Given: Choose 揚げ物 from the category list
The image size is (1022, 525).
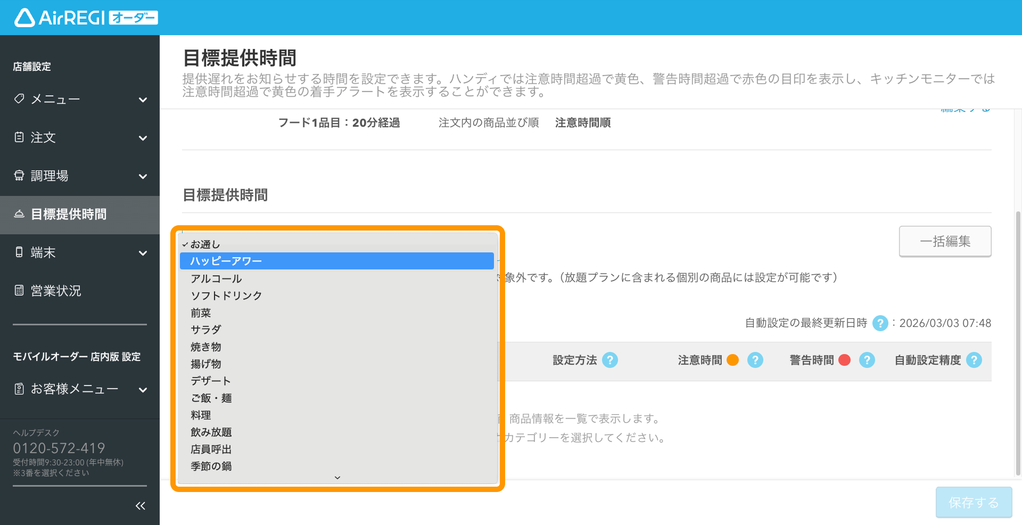Looking at the screenshot, I should [x=337, y=364].
